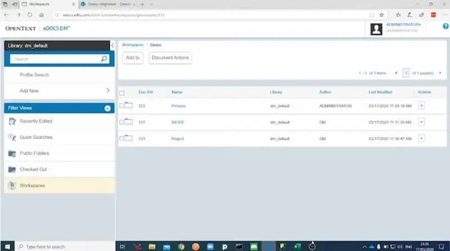Toggle select-all checkbox in table header
This screenshot has height=251, width=450.
121,93
